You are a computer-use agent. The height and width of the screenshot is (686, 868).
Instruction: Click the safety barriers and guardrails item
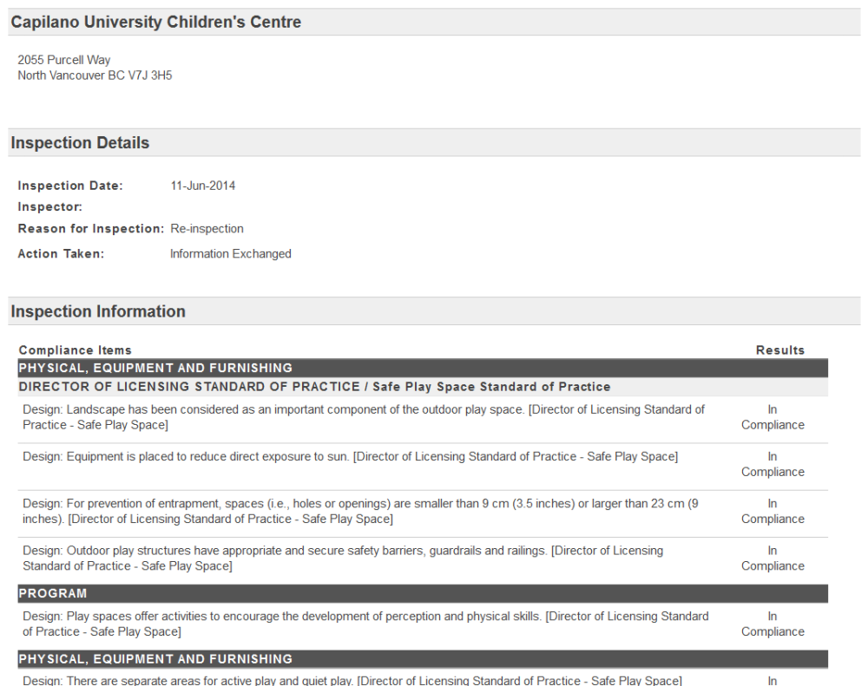pos(343,558)
